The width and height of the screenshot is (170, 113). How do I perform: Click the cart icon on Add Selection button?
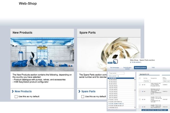[x=143, y=110]
